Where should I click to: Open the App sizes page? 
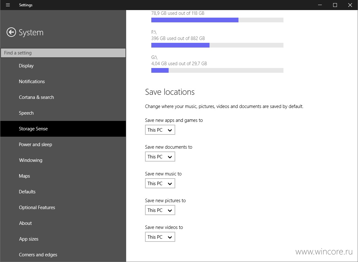click(63, 239)
